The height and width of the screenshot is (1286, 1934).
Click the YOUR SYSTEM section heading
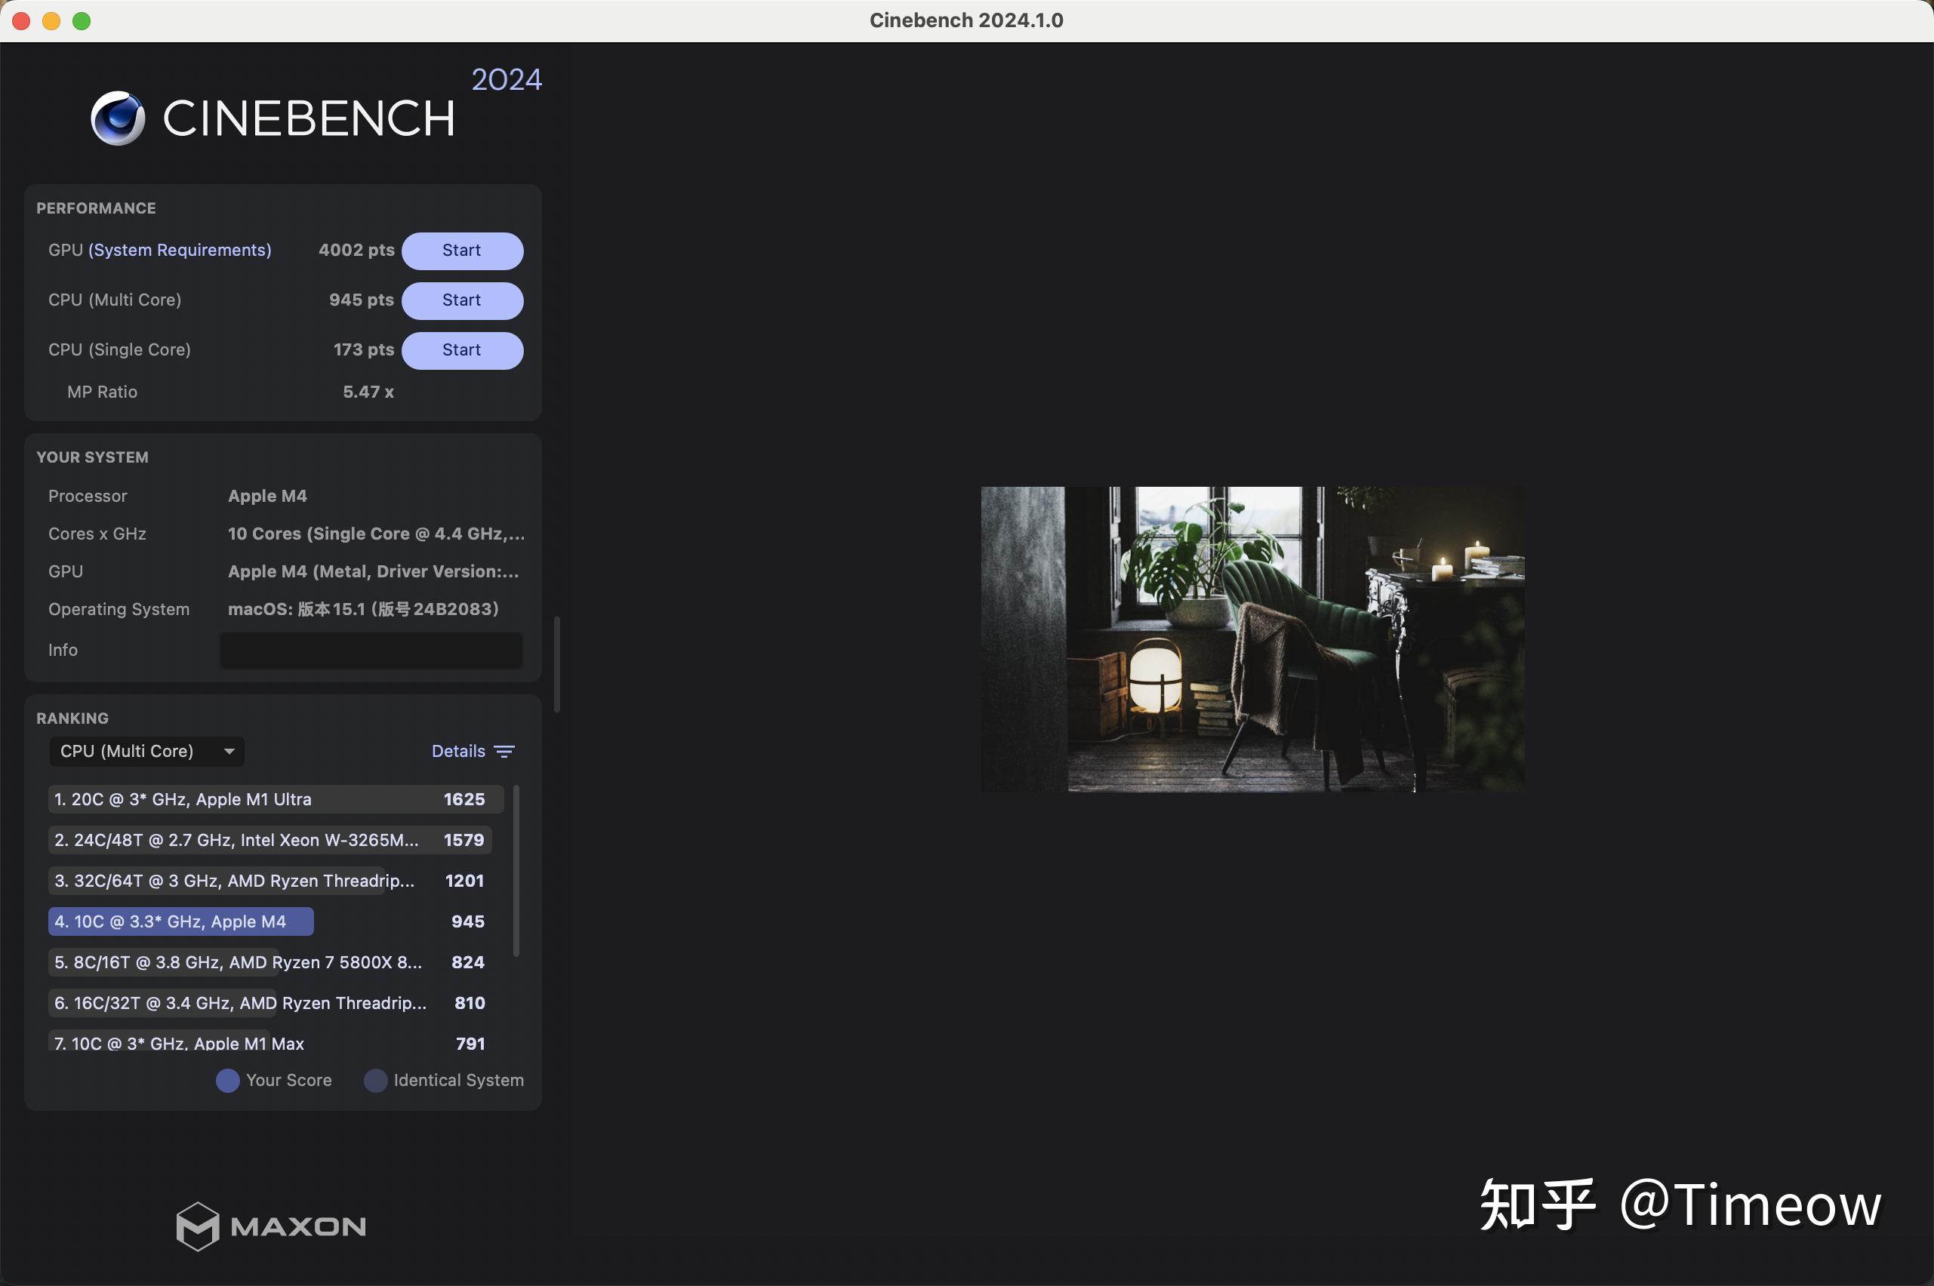(93, 457)
